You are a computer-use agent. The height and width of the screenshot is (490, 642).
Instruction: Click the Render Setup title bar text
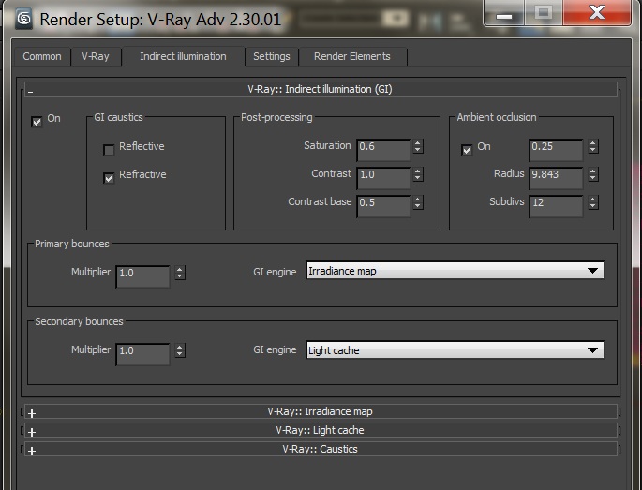pyautogui.click(x=160, y=20)
